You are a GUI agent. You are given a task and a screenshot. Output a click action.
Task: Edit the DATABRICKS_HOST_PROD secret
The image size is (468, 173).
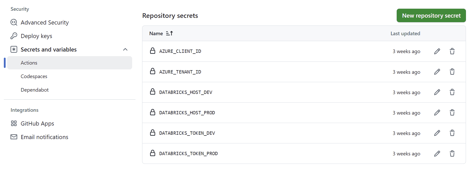[x=437, y=113]
